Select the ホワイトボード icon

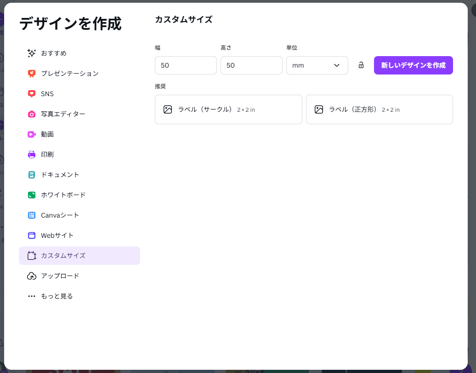pyautogui.click(x=31, y=195)
